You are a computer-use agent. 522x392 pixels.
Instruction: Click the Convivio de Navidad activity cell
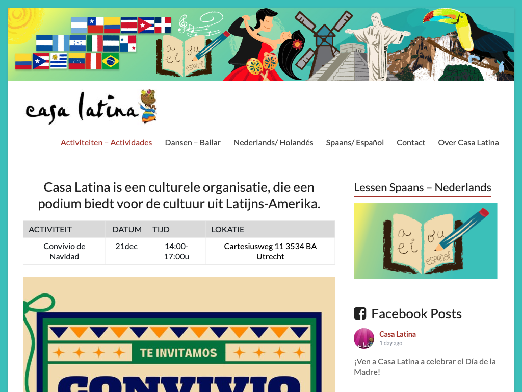pos(64,251)
